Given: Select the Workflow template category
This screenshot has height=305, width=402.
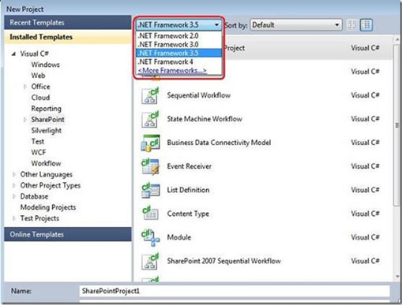Looking at the screenshot, I should tap(46, 163).
